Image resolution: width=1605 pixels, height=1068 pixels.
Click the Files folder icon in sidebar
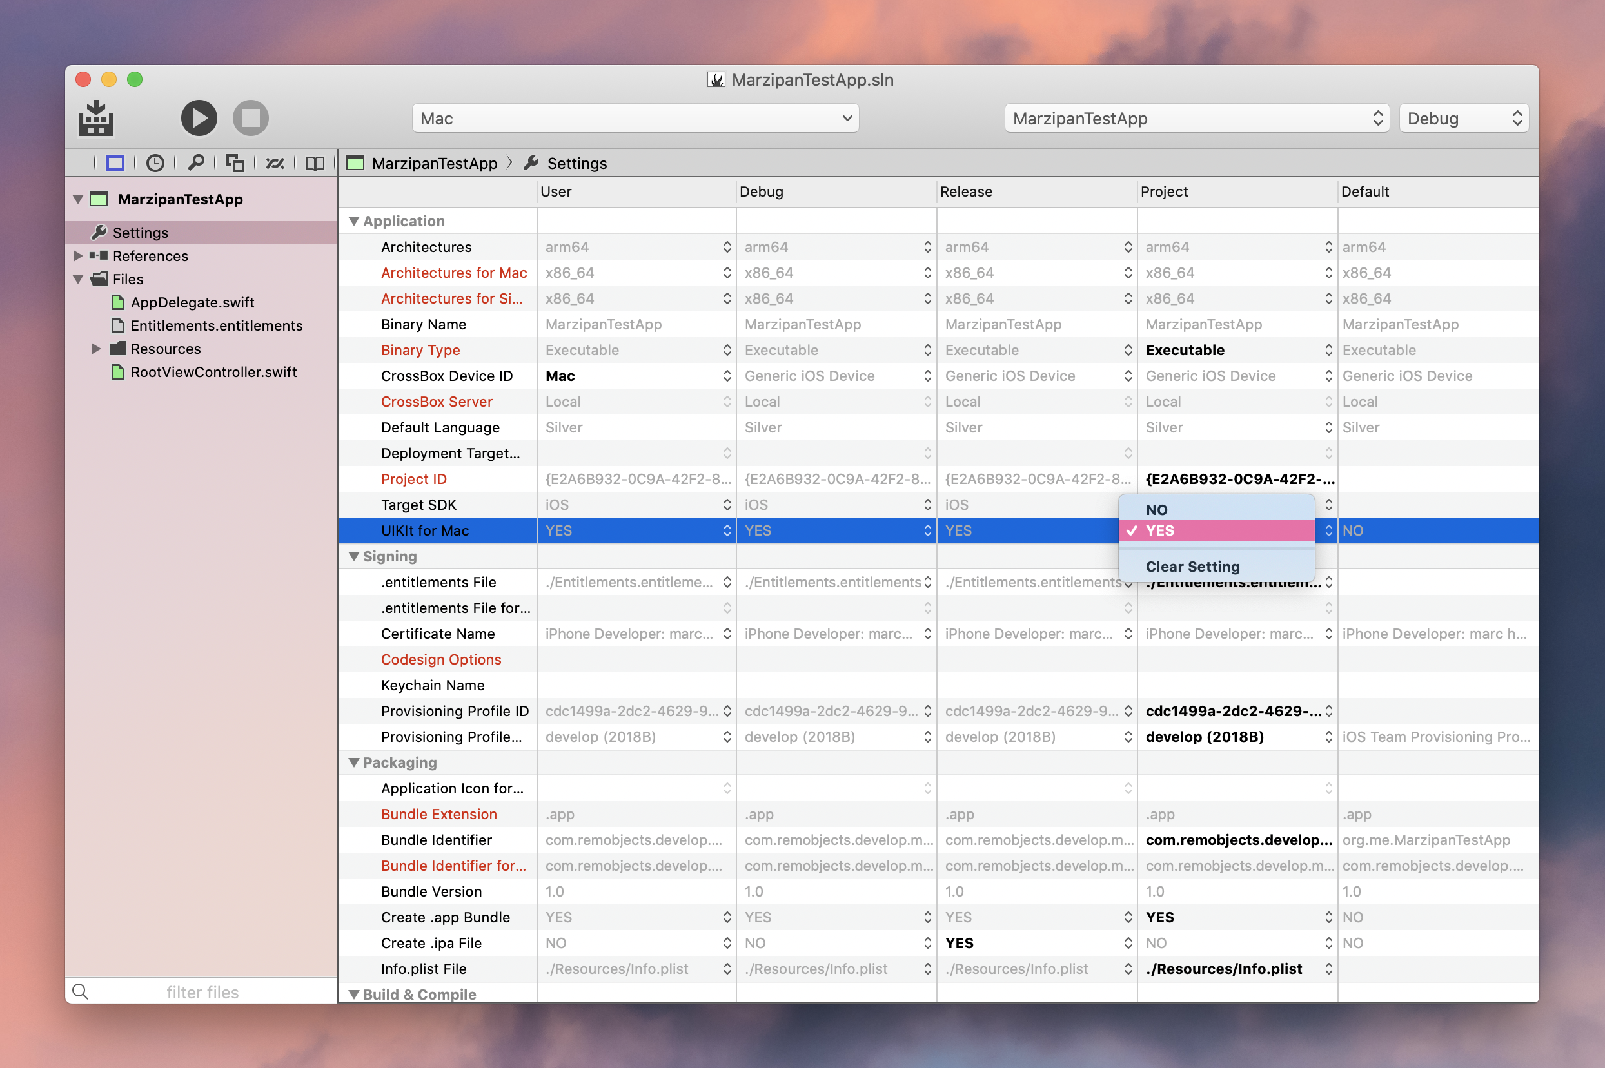(99, 278)
